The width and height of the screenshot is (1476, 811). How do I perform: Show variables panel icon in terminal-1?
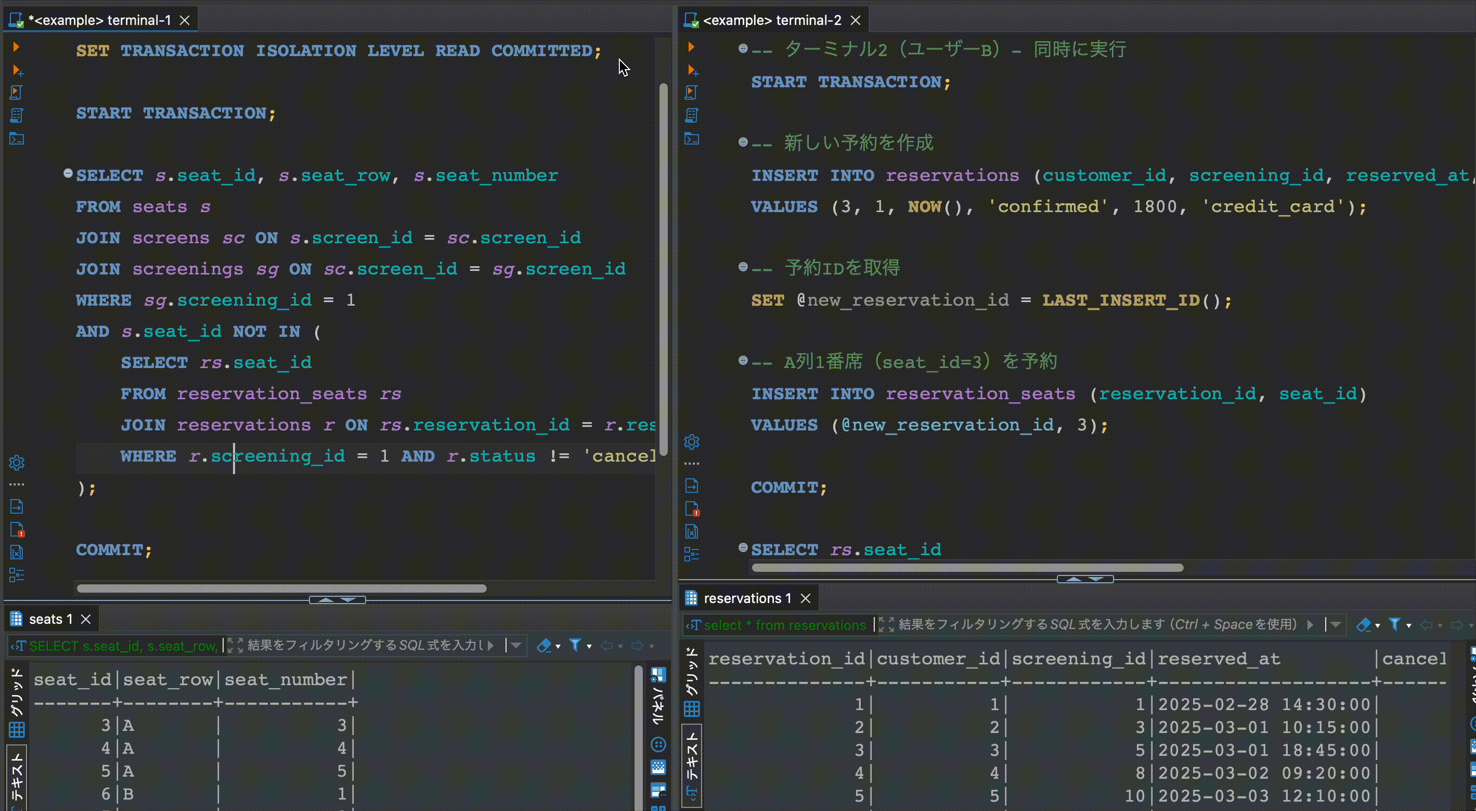16,552
